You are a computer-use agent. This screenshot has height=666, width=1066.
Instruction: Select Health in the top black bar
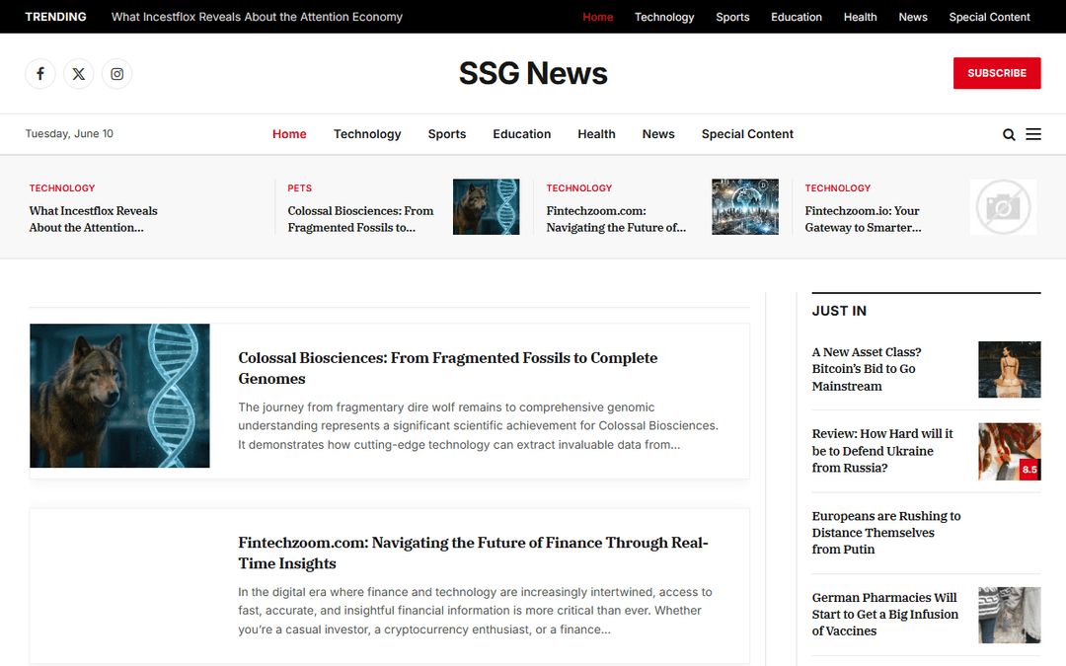860,17
